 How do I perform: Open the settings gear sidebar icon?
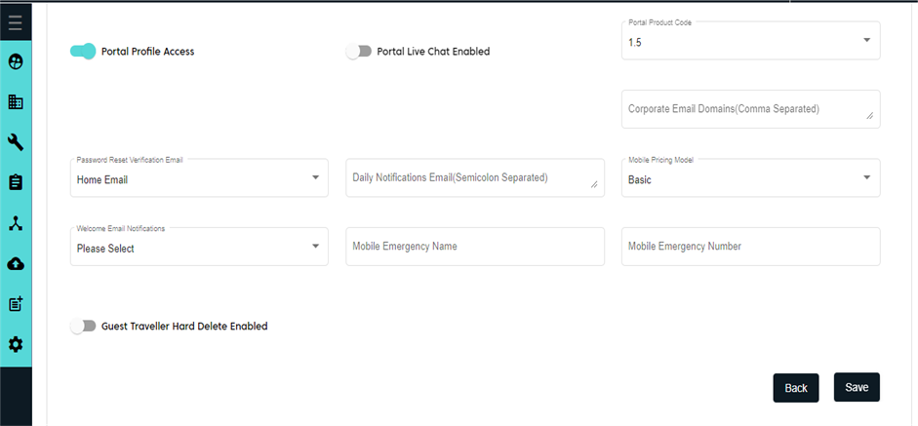(x=16, y=344)
